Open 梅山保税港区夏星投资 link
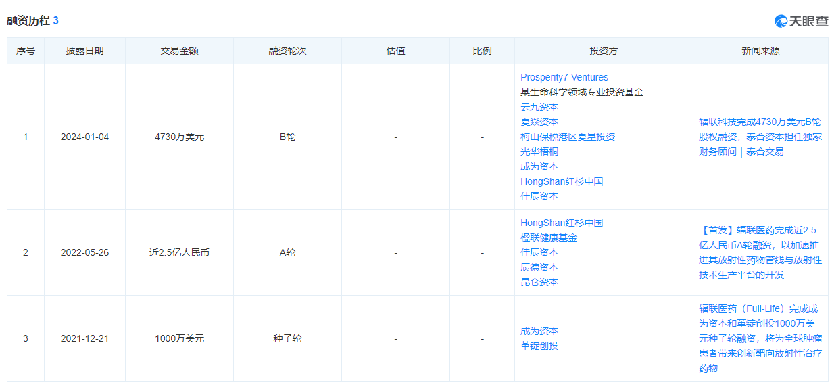 point(567,137)
